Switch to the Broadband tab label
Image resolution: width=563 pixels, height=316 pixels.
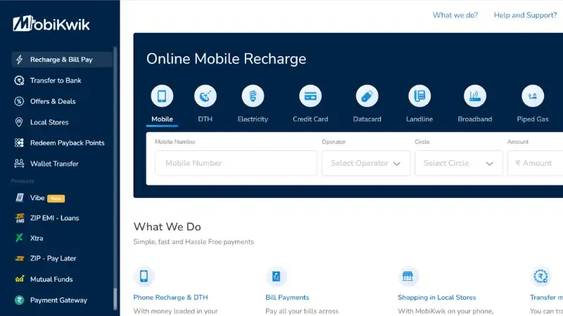click(x=474, y=119)
